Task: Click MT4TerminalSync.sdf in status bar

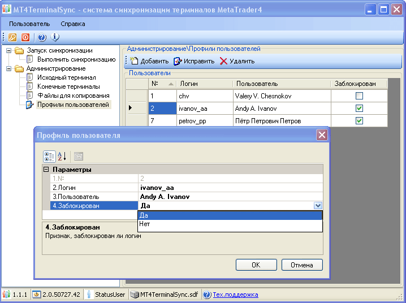Action: tap(169, 295)
